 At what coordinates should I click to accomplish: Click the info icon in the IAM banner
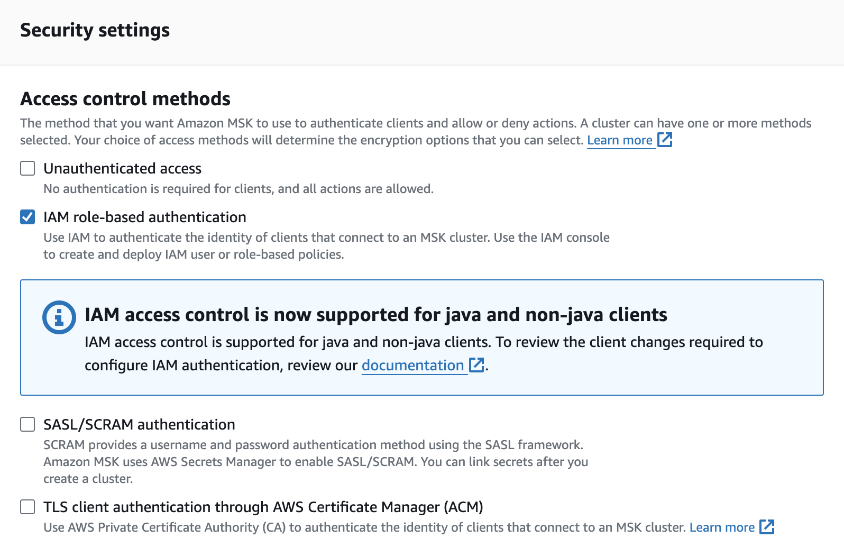pos(59,317)
